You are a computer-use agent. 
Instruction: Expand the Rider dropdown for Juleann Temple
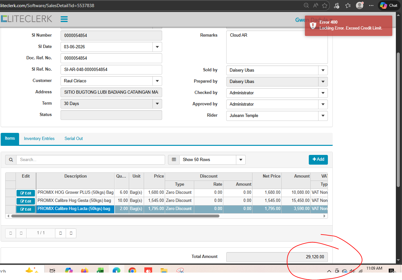323,116
